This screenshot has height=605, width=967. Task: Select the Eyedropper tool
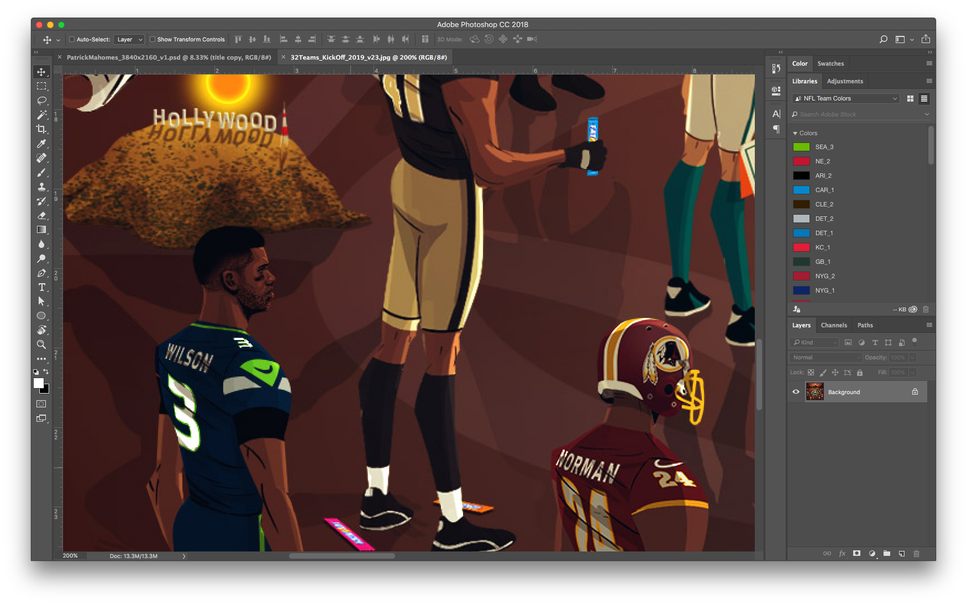point(41,144)
